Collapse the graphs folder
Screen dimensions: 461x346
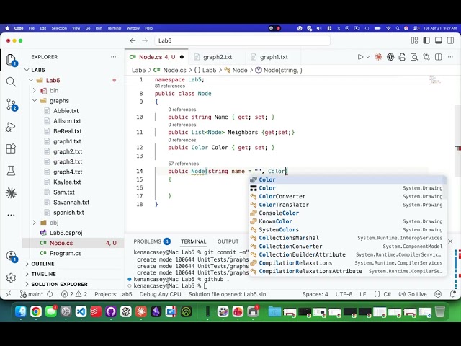click(35, 101)
